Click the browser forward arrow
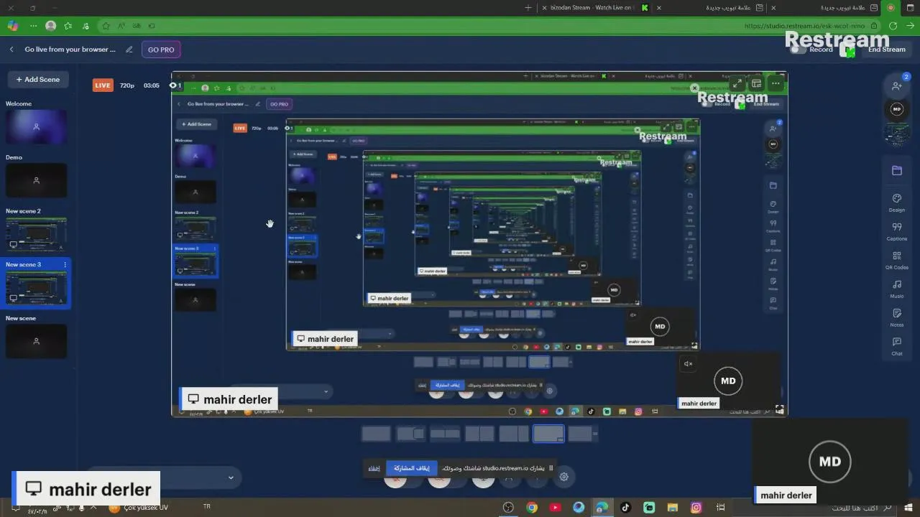Screen dimensions: 920x517 910,26
